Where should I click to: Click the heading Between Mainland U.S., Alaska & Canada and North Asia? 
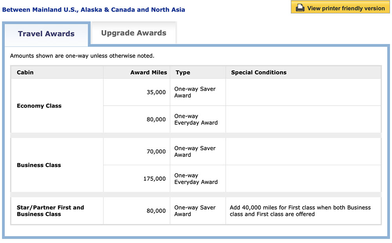point(94,10)
